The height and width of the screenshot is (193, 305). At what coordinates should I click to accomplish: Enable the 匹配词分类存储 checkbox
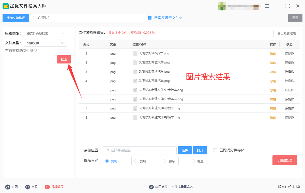215,150
